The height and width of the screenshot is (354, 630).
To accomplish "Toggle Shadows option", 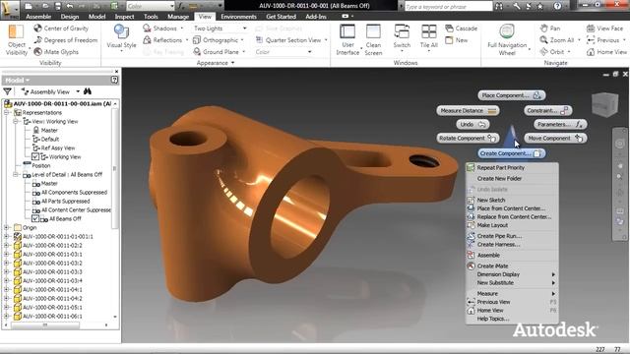I will (x=159, y=29).
